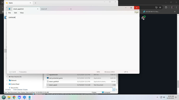179x100 pixels.
Task: Click the 21 items status text
Action: tap(8, 90)
